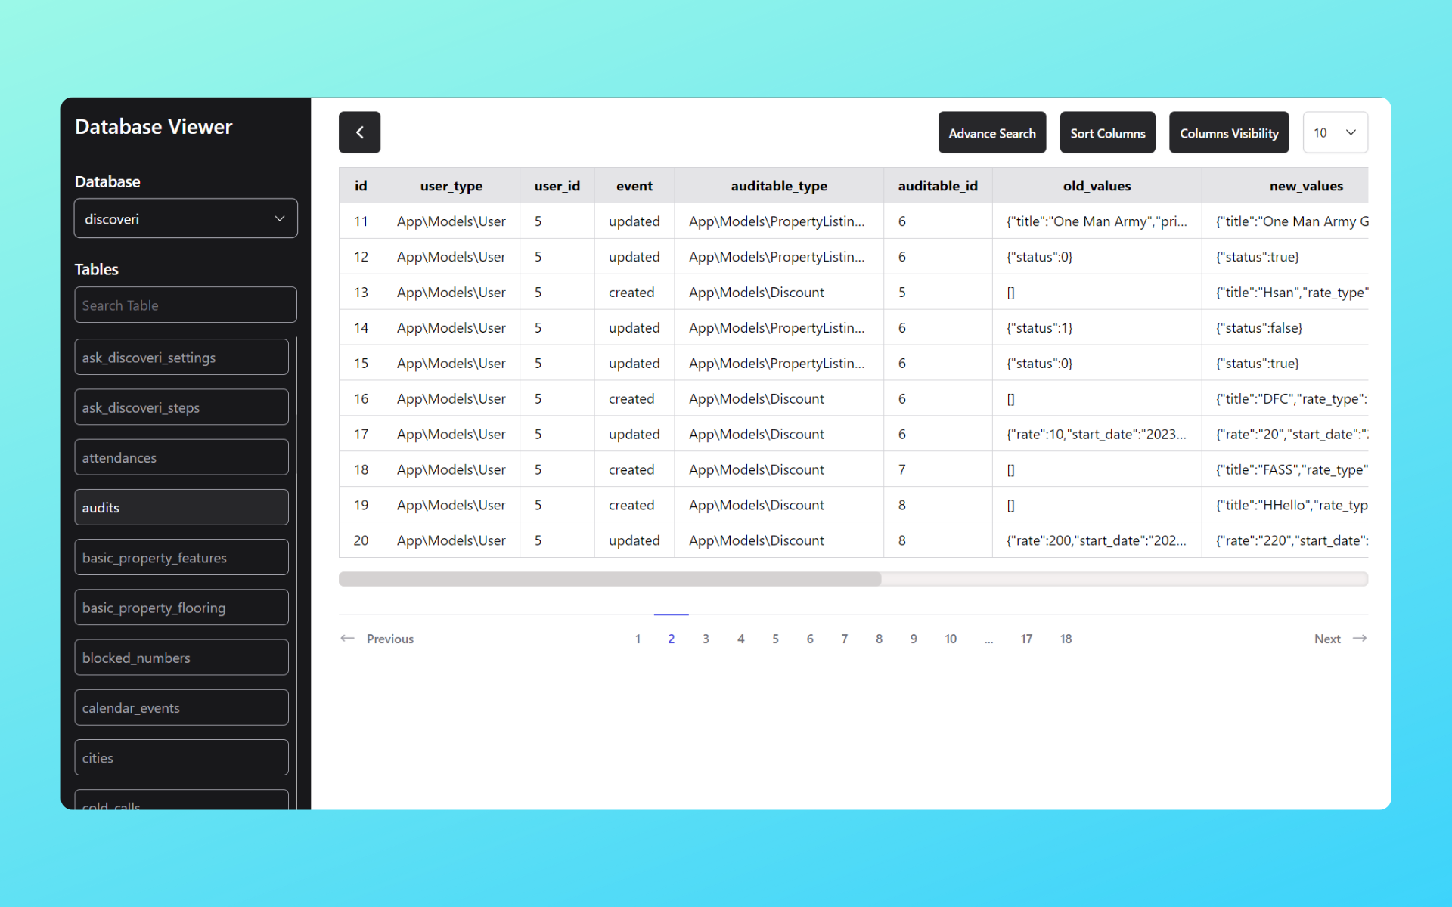Jump to page 6

[x=810, y=639]
